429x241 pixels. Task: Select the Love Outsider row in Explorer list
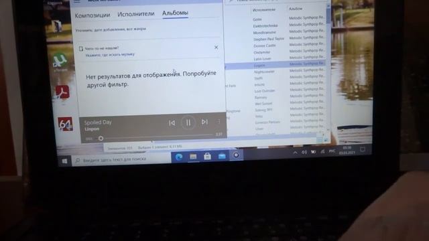click(265, 91)
